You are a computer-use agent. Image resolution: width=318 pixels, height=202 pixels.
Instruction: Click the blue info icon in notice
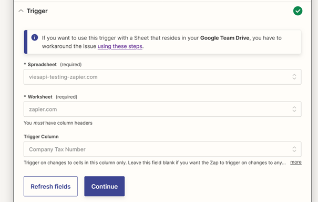click(x=35, y=37)
